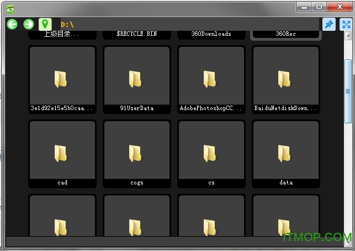Open the cs folder icon
Image resolution: width=355 pixels, height=251 pixels.
coord(209,154)
